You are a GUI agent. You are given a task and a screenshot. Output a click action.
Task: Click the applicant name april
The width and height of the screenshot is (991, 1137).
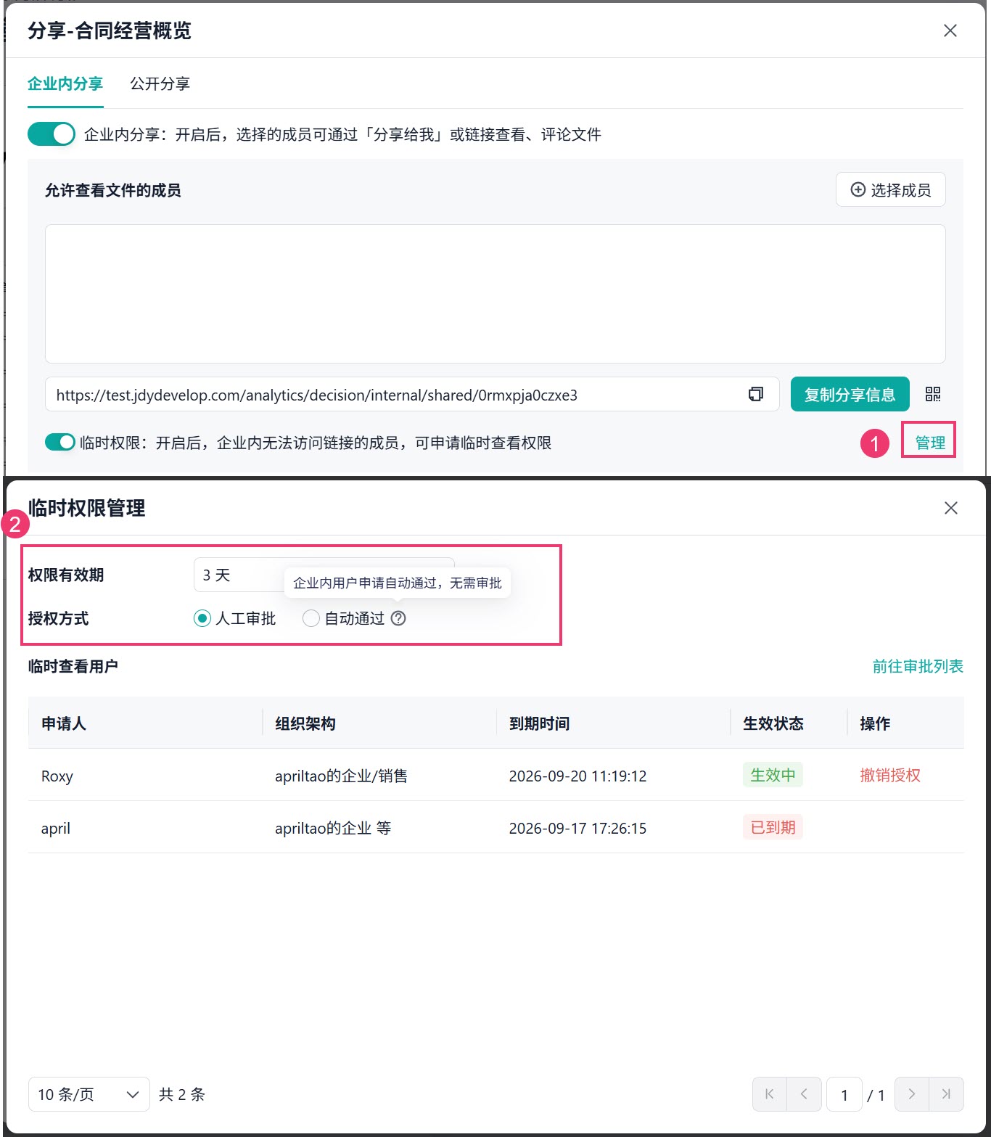point(56,828)
